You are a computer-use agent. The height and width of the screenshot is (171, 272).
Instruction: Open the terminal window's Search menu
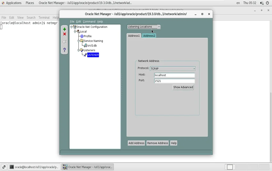31,18
